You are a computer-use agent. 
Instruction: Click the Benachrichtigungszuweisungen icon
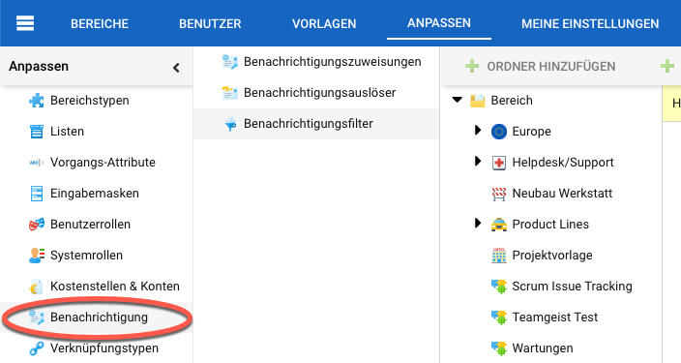click(230, 62)
